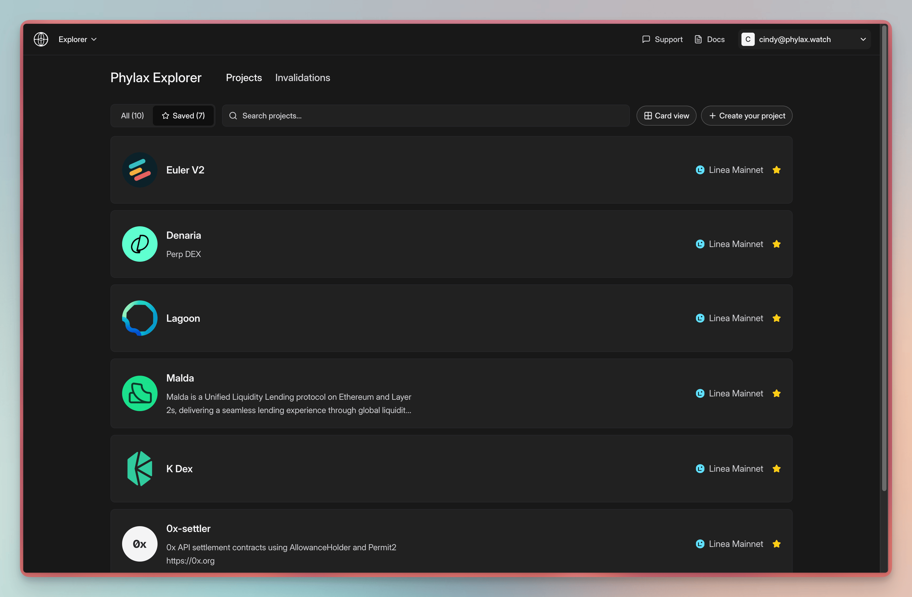Screen dimensions: 912x597
Task: Click the Lagoon project logo
Action: point(140,318)
